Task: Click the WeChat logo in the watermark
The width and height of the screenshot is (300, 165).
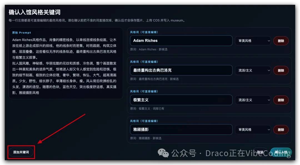Action: click(163, 153)
